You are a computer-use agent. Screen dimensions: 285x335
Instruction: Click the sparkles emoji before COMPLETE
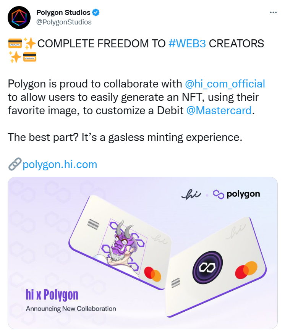point(29,44)
